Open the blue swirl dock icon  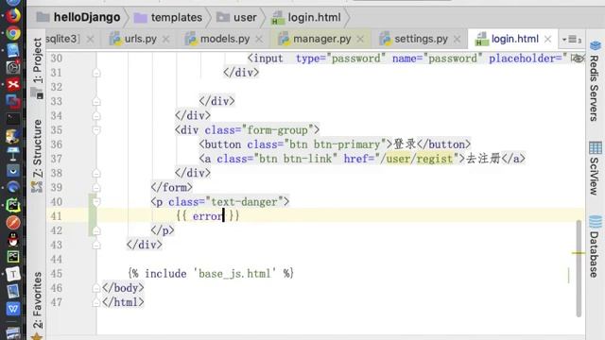tap(13, 187)
